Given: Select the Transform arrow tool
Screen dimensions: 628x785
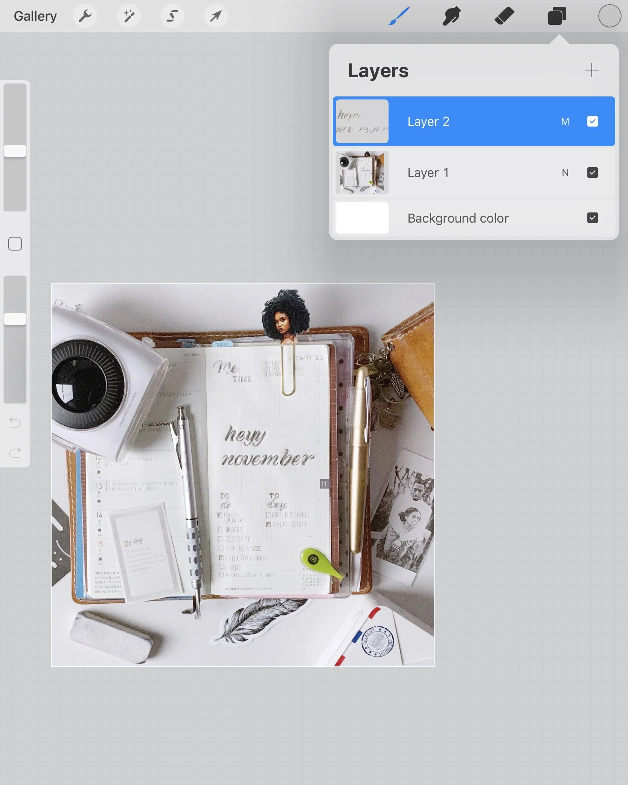Looking at the screenshot, I should 216,16.
